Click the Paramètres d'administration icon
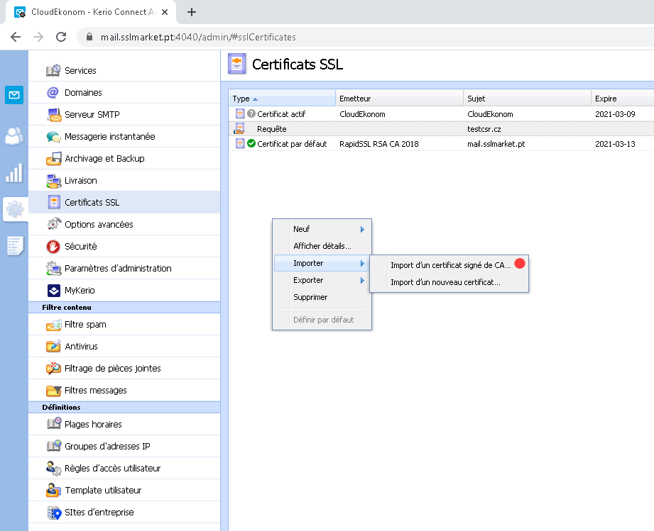The height and width of the screenshot is (531, 654). pos(54,269)
